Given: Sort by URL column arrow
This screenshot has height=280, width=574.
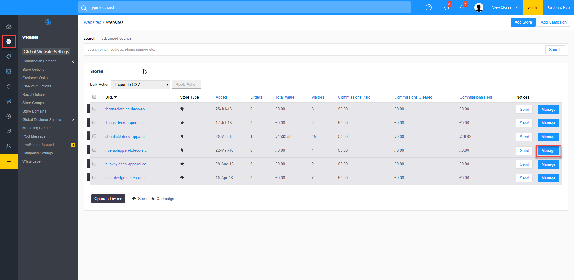Looking at the screenshot, I should pos(115,97).
